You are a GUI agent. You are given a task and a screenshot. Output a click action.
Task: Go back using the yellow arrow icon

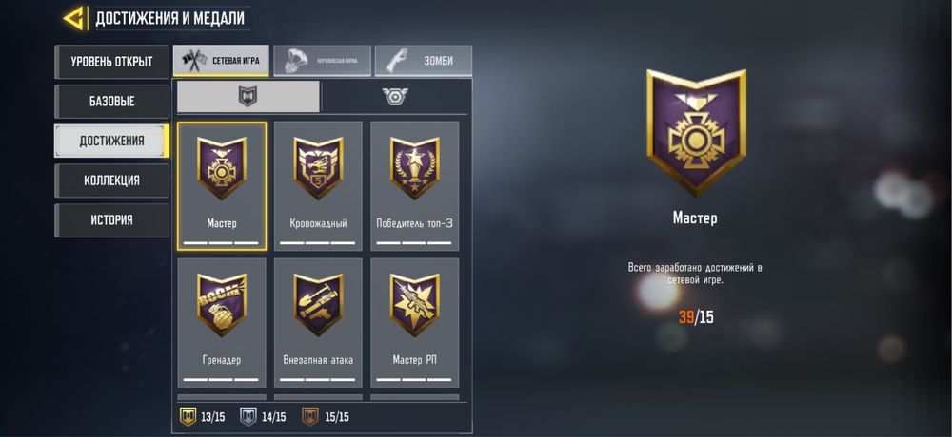click(73, 18)
